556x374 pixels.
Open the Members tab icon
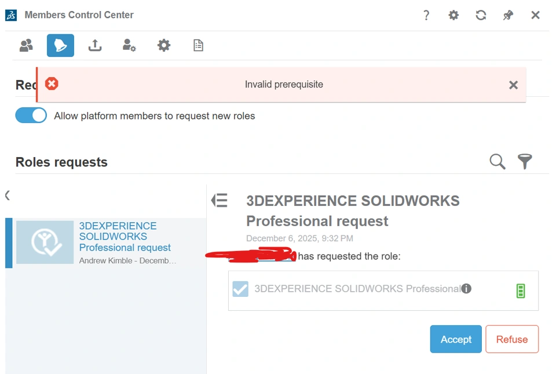(26, 45)
